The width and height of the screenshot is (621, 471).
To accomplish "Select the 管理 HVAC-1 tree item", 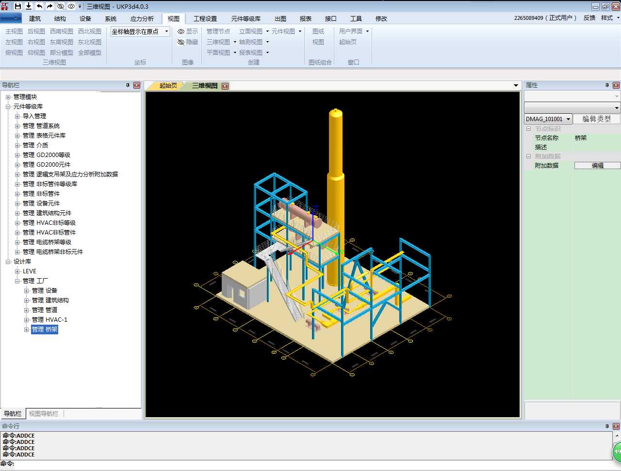I will (49, 320).
